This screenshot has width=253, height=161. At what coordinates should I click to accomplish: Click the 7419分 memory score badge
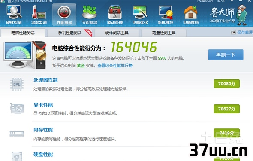click(x=226, y=133)
